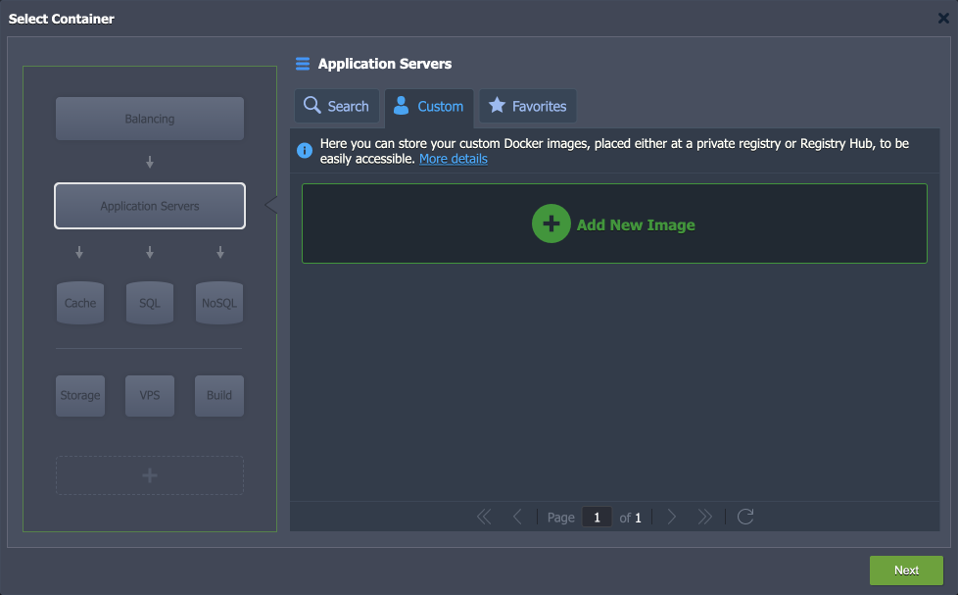Viewport: 958px width, 595px height.
Task: Open the hamburger menu beside Application Servers
Action: pyautogui.click(x=303, y=64)
